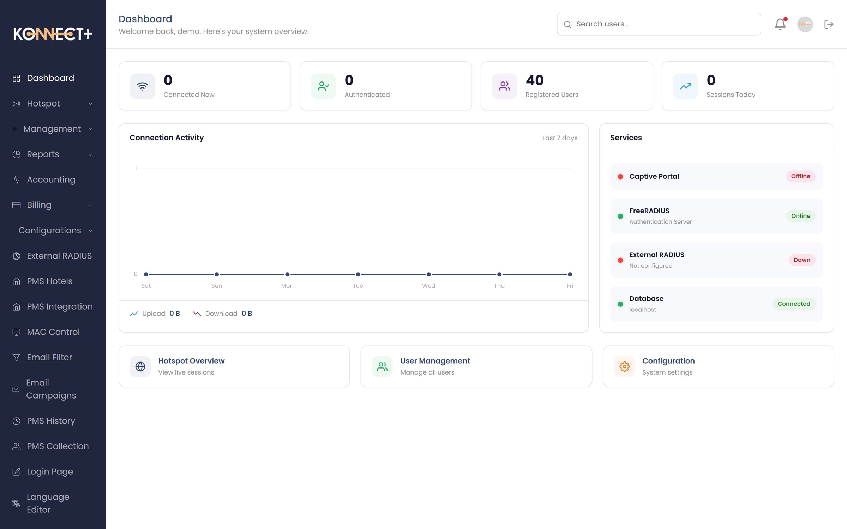This screenshot has height=529, width=847.
Task: Click the user avatar in header
Action: (805, 24)
